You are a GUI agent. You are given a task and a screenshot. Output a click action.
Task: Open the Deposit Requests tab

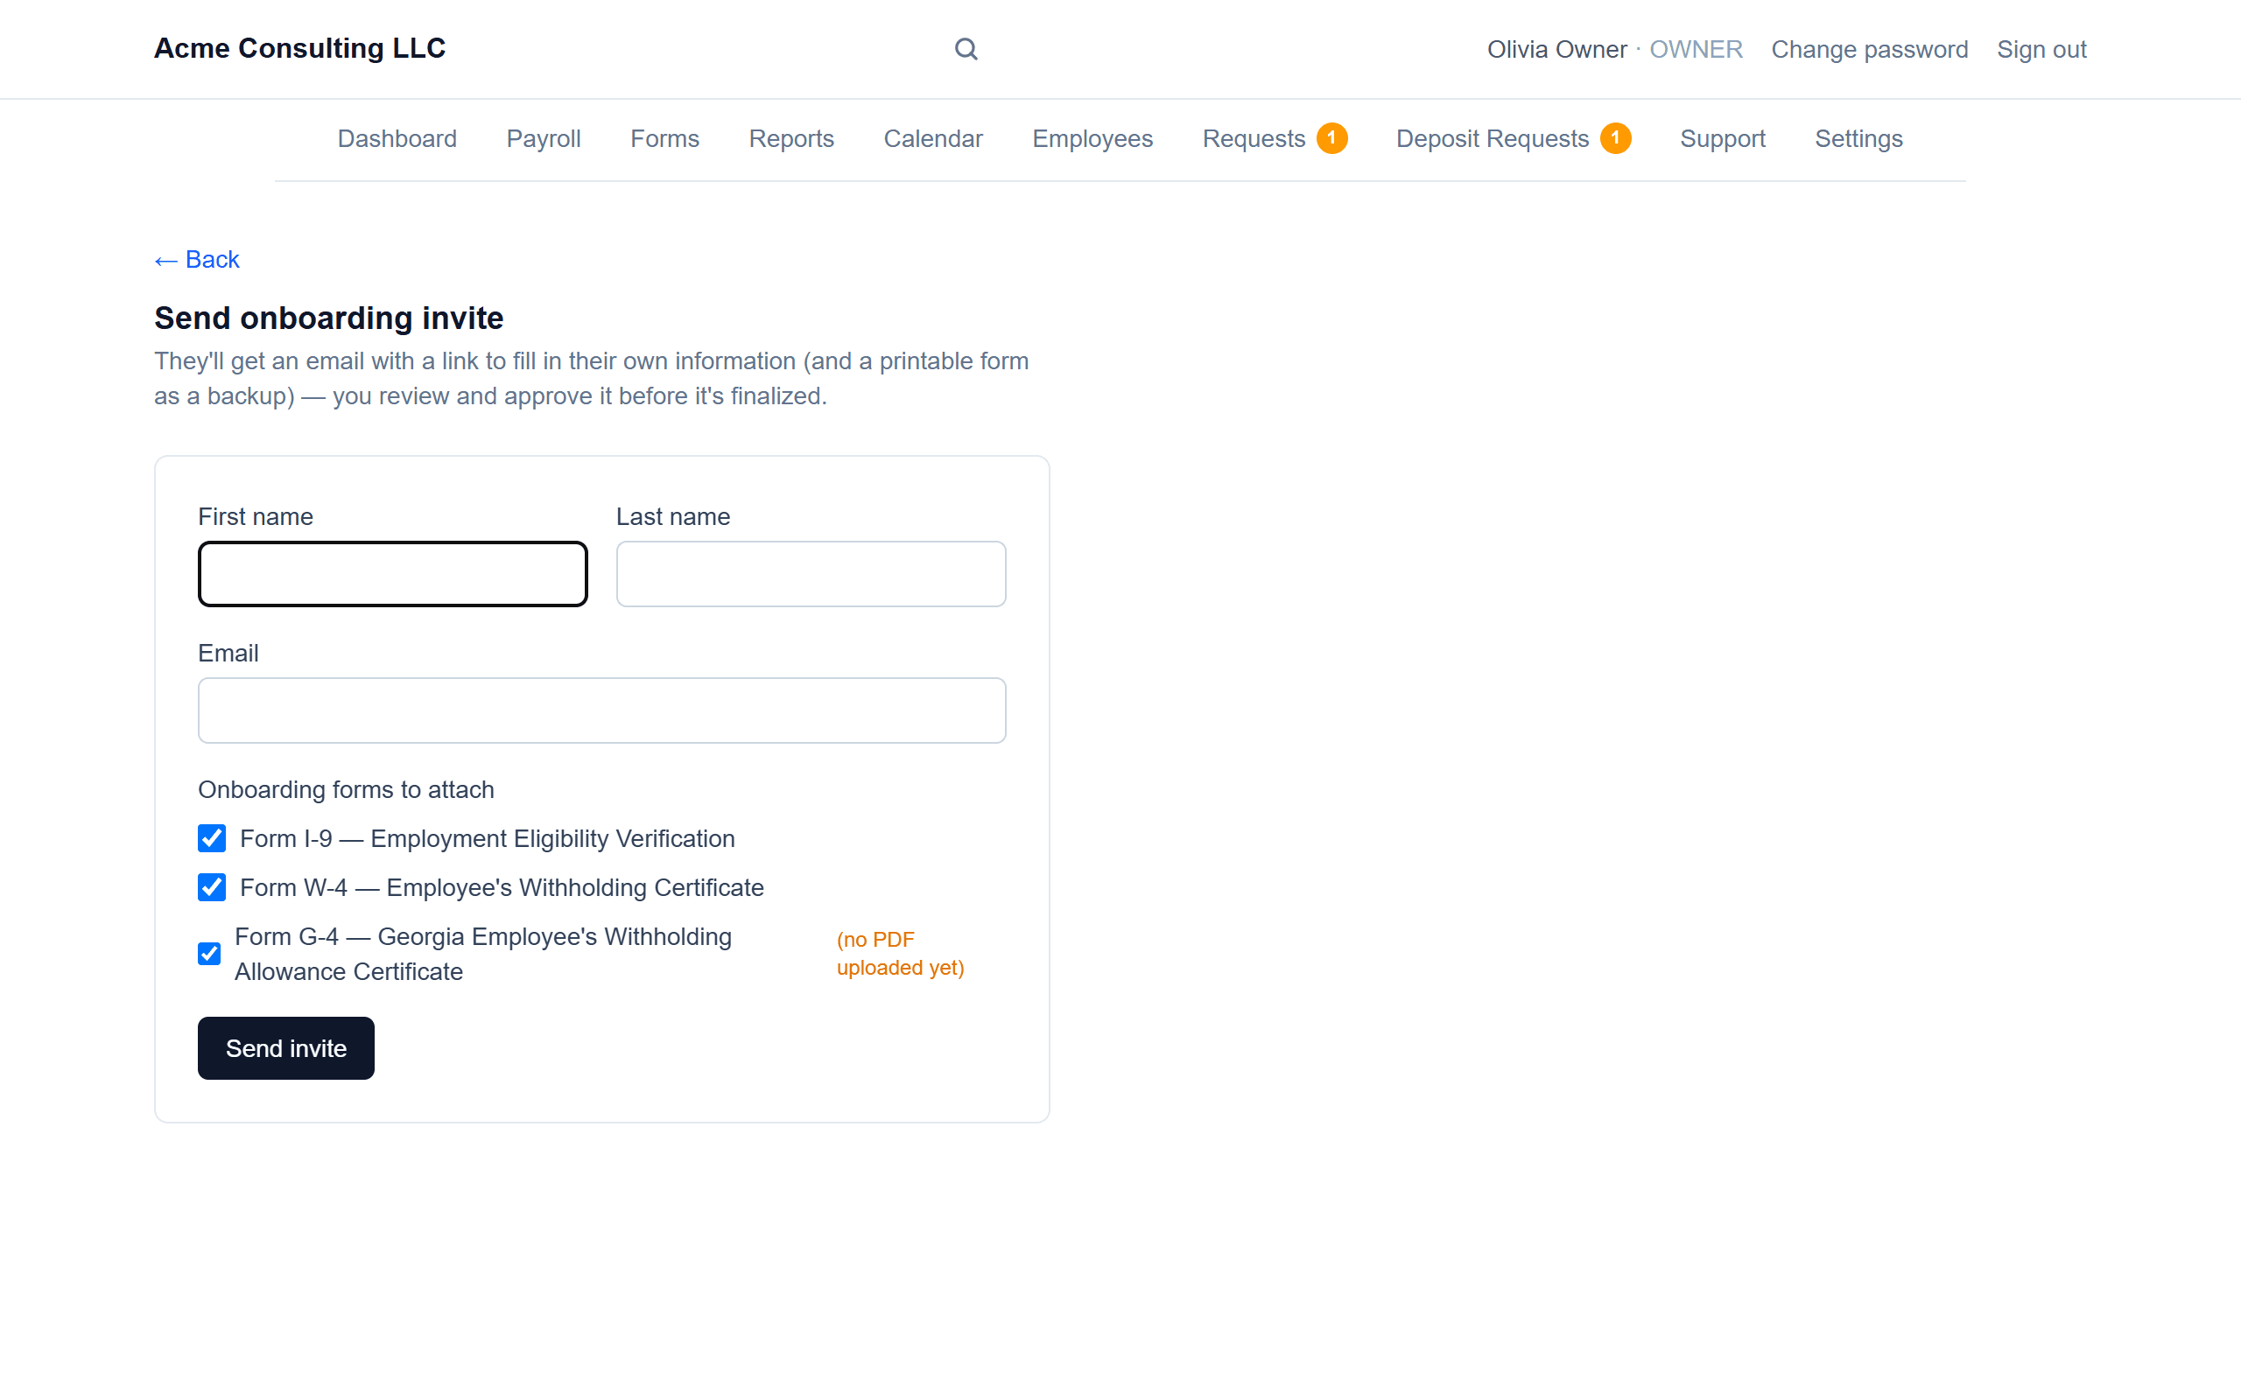point(1493,139)
